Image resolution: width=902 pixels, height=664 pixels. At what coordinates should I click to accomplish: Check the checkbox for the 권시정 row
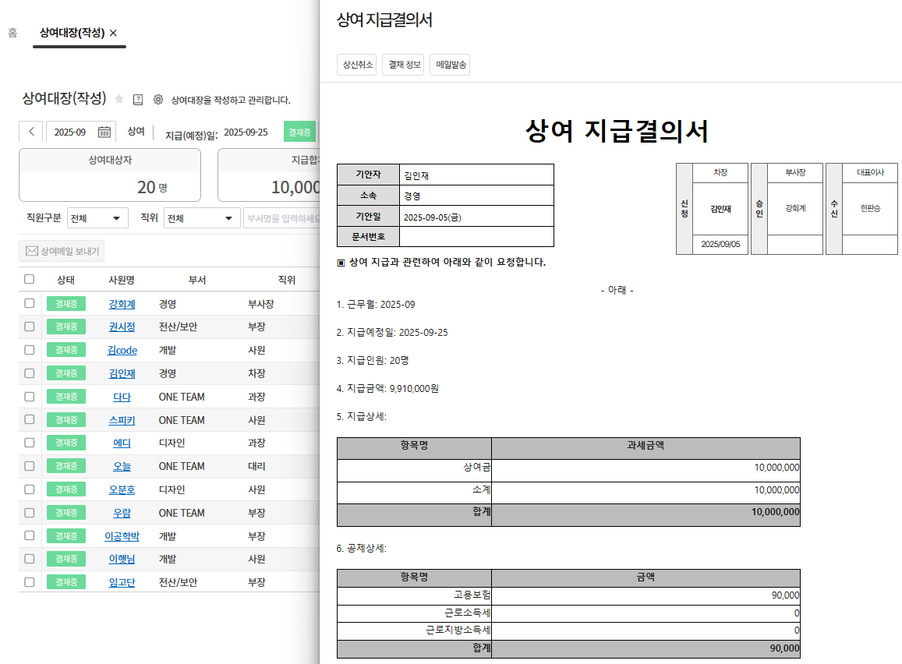(29, 327)
